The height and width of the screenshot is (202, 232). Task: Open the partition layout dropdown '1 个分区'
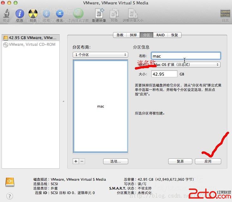click(100, 55)
